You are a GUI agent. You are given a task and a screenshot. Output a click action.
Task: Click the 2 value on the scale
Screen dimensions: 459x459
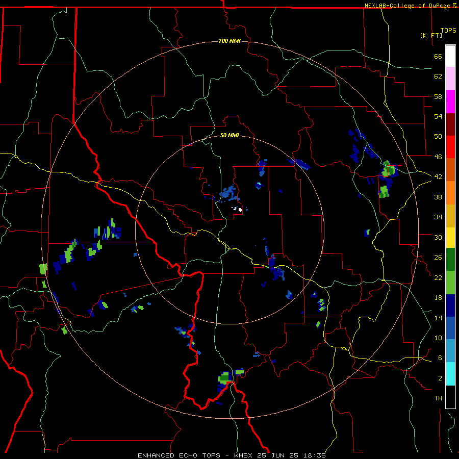[x=440, y=378]
